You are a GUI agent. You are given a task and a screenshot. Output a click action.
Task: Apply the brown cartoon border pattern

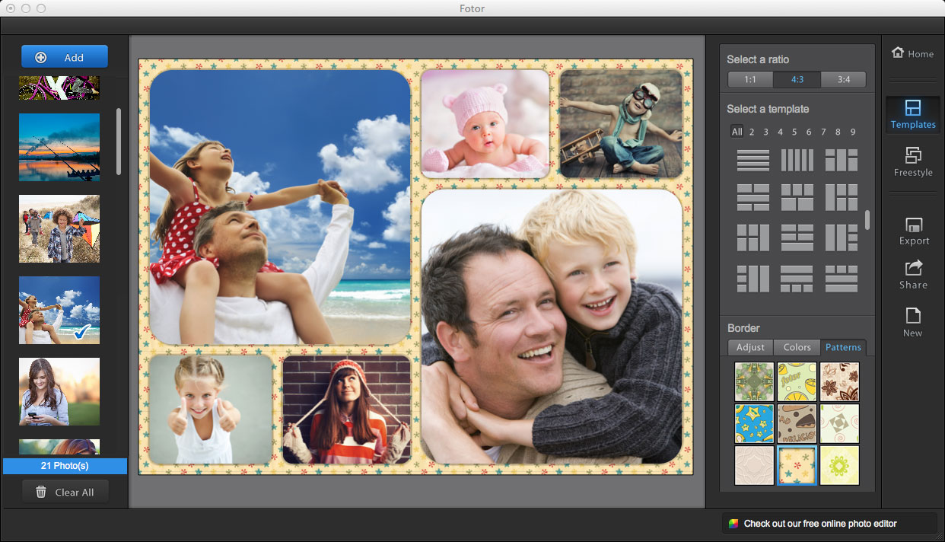click(x=797, y=423)
